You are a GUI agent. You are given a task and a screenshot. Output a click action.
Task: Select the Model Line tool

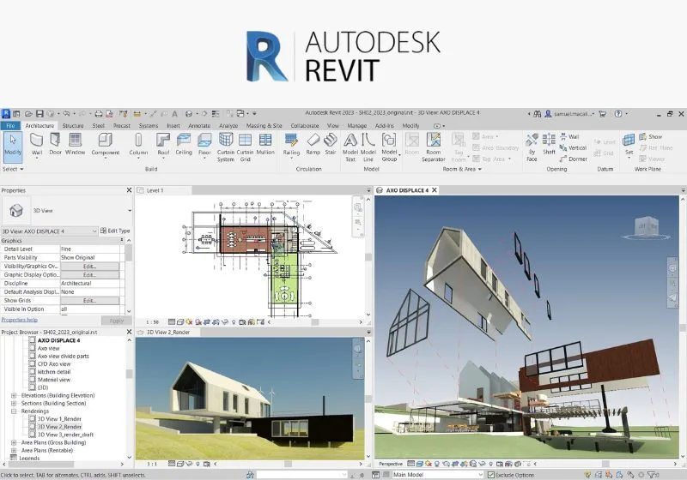point(368,147)
